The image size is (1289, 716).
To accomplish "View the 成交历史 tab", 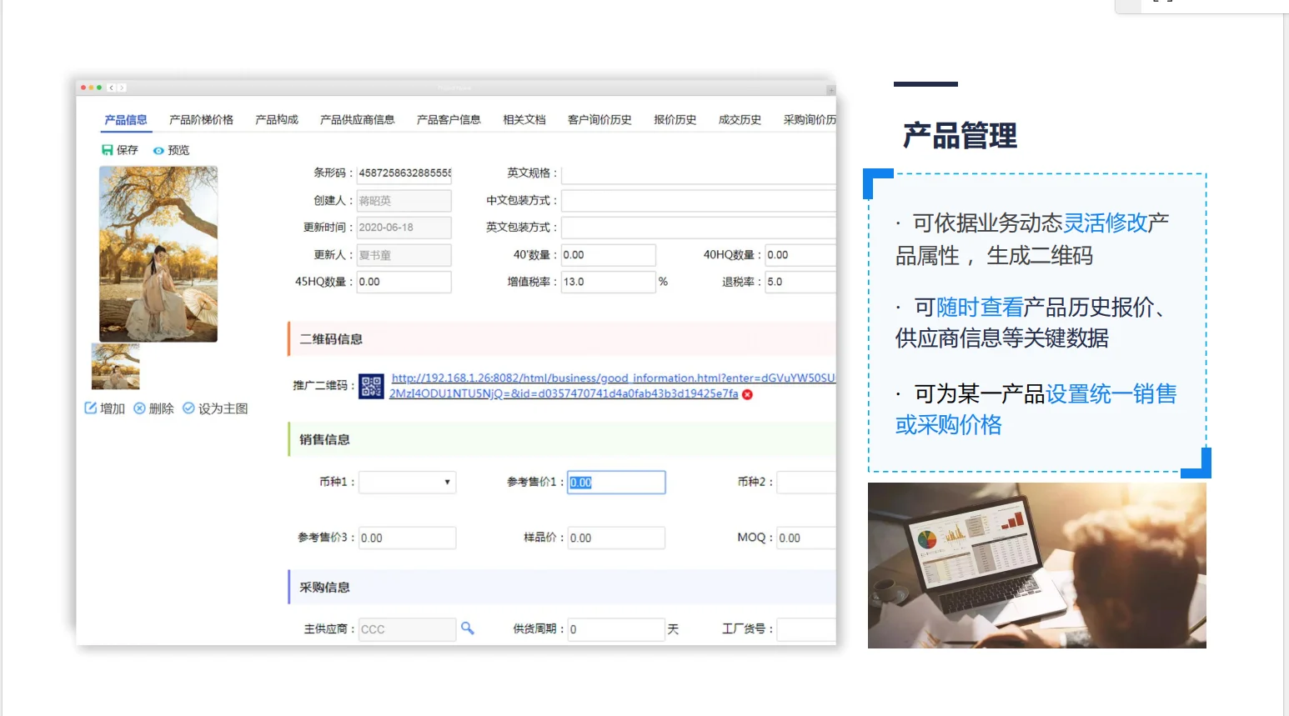I will click(x=738, y=119).
